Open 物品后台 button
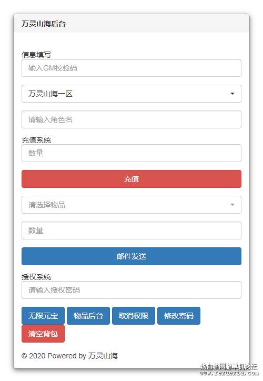This screenshot has height=381, width=263. (x=88, y=316)
